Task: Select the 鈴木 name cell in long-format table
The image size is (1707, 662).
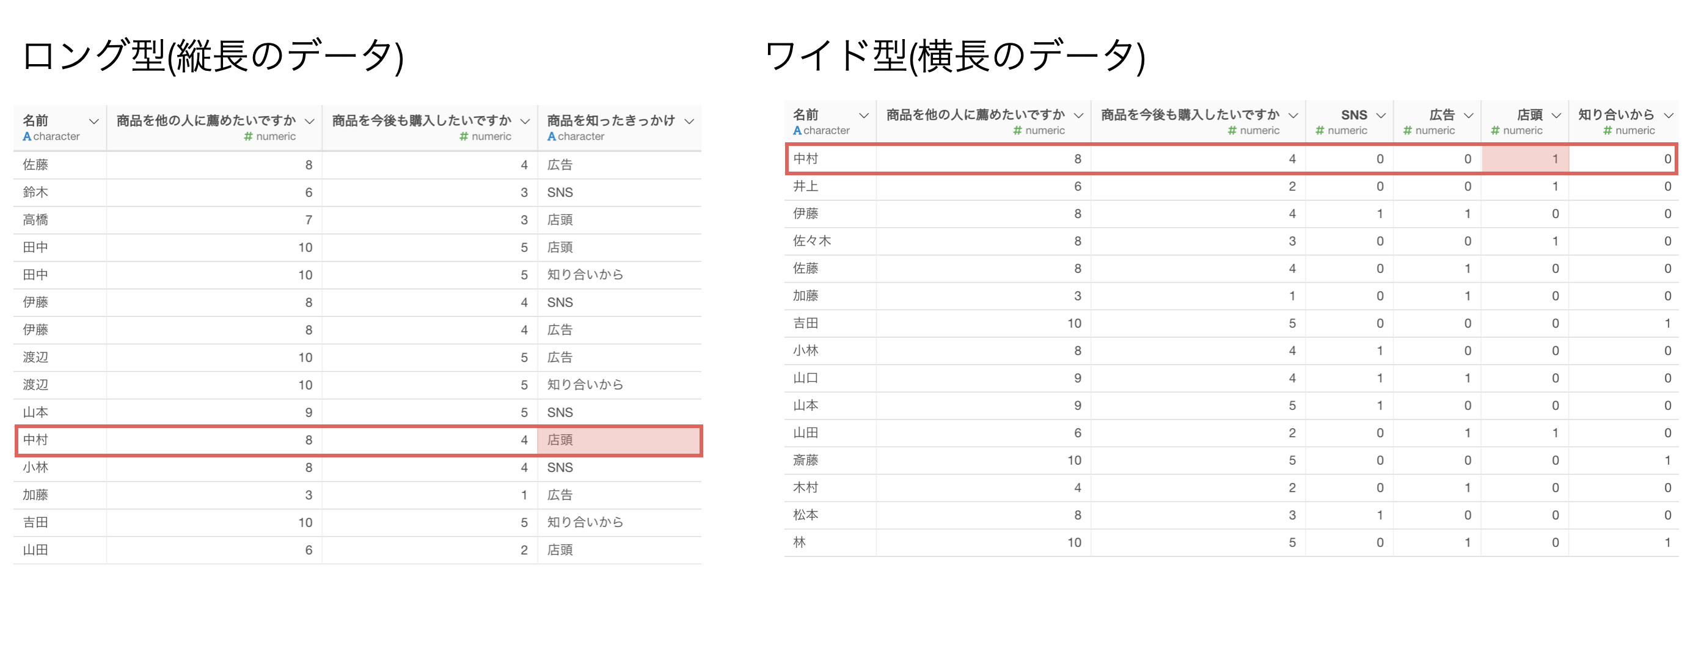Action: 60,192
